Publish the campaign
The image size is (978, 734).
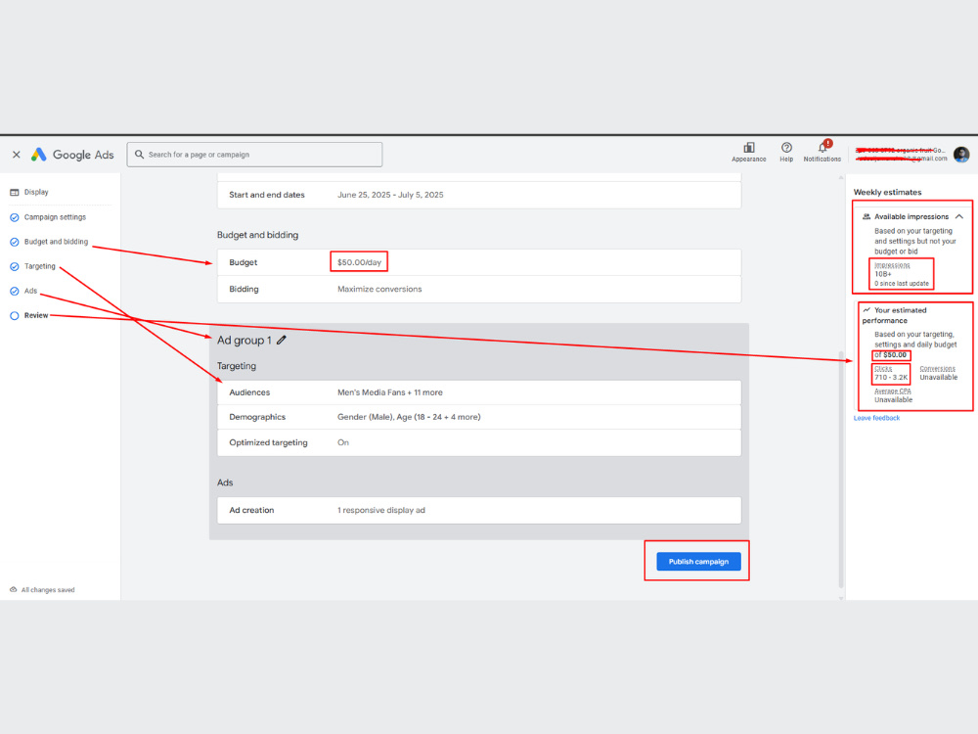[698, 562]
